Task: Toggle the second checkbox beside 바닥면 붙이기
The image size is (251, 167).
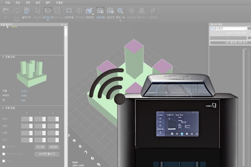Action: [4, 154]
